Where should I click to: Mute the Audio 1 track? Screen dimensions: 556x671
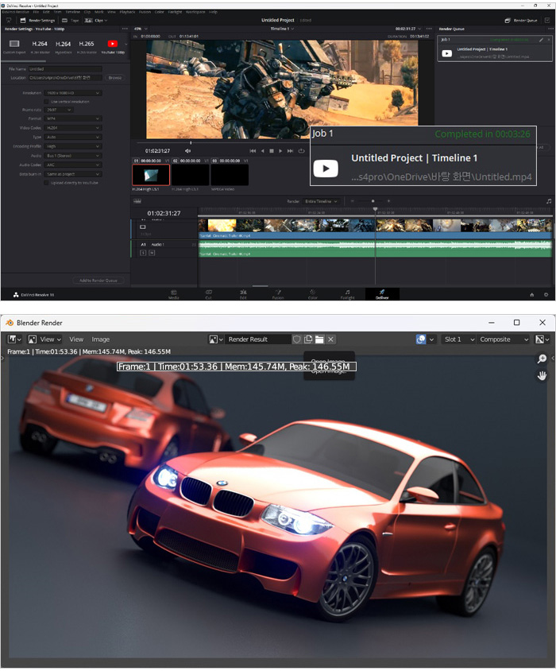152,253
